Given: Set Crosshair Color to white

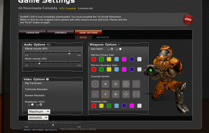Looking at the screenshot, I should pos(139,106).
